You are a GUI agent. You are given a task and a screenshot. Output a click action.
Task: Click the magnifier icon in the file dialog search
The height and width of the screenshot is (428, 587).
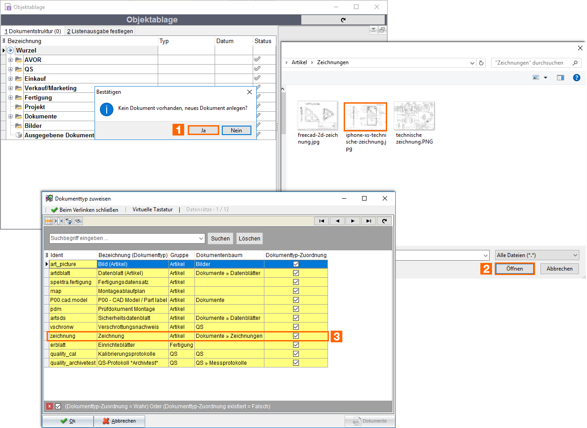[x=575, y=63]
